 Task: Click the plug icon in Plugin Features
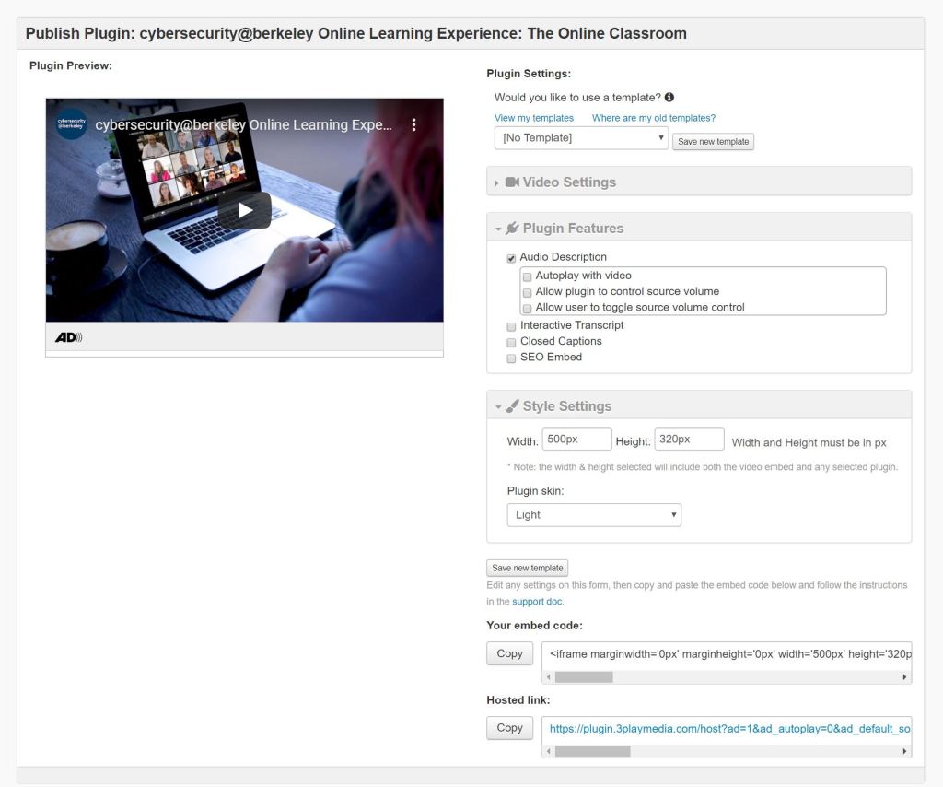click(x=513, y=229)
